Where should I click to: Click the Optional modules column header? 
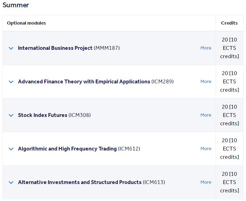tap(26, 23)
